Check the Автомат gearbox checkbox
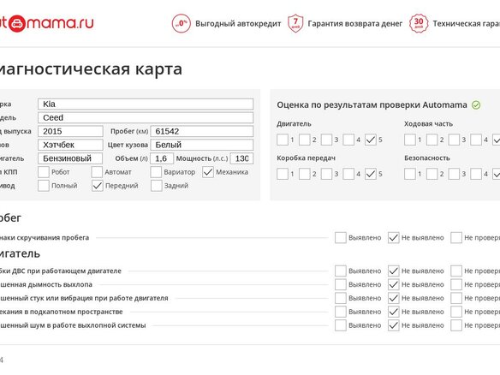The width and height of the screenshot is (500, 375). pos(97,172)
